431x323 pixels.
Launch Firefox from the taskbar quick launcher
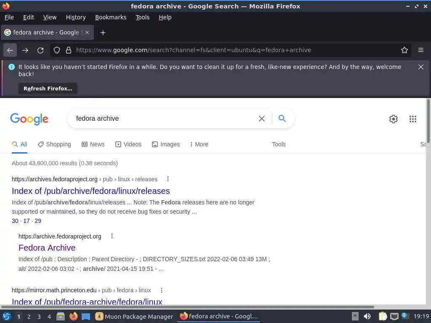point(73,316)
